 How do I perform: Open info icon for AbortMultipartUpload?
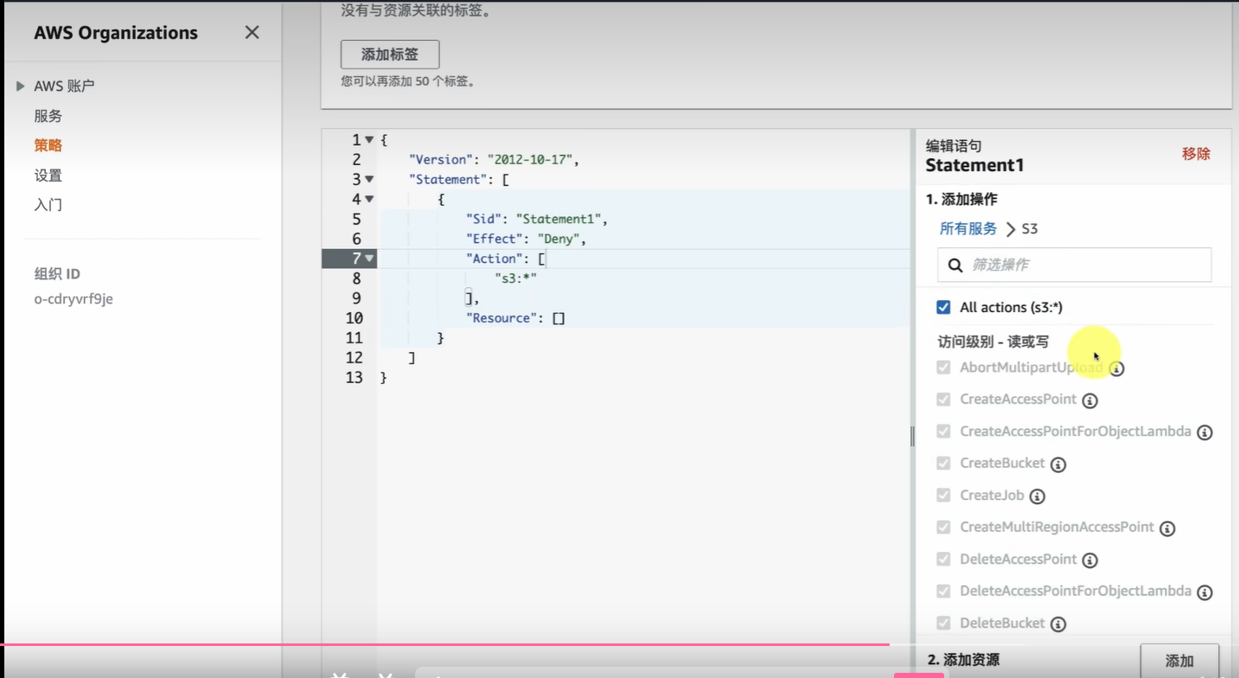[1117, 368]
